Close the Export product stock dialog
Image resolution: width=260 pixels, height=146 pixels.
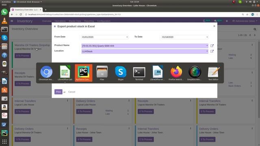[x=214, y=26]
